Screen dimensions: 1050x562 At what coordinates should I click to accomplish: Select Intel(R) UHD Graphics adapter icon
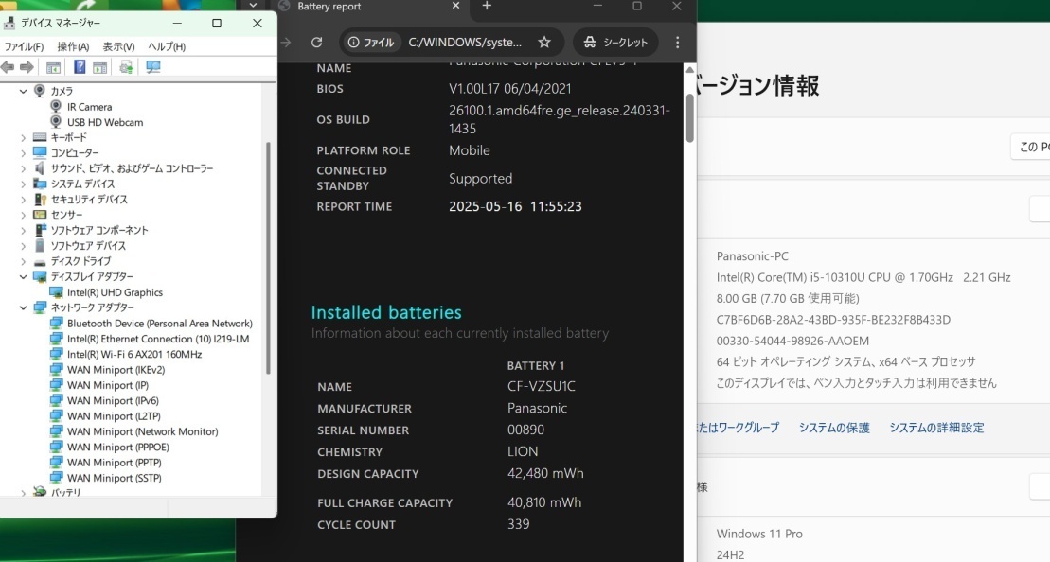click(x=56, y=292)
